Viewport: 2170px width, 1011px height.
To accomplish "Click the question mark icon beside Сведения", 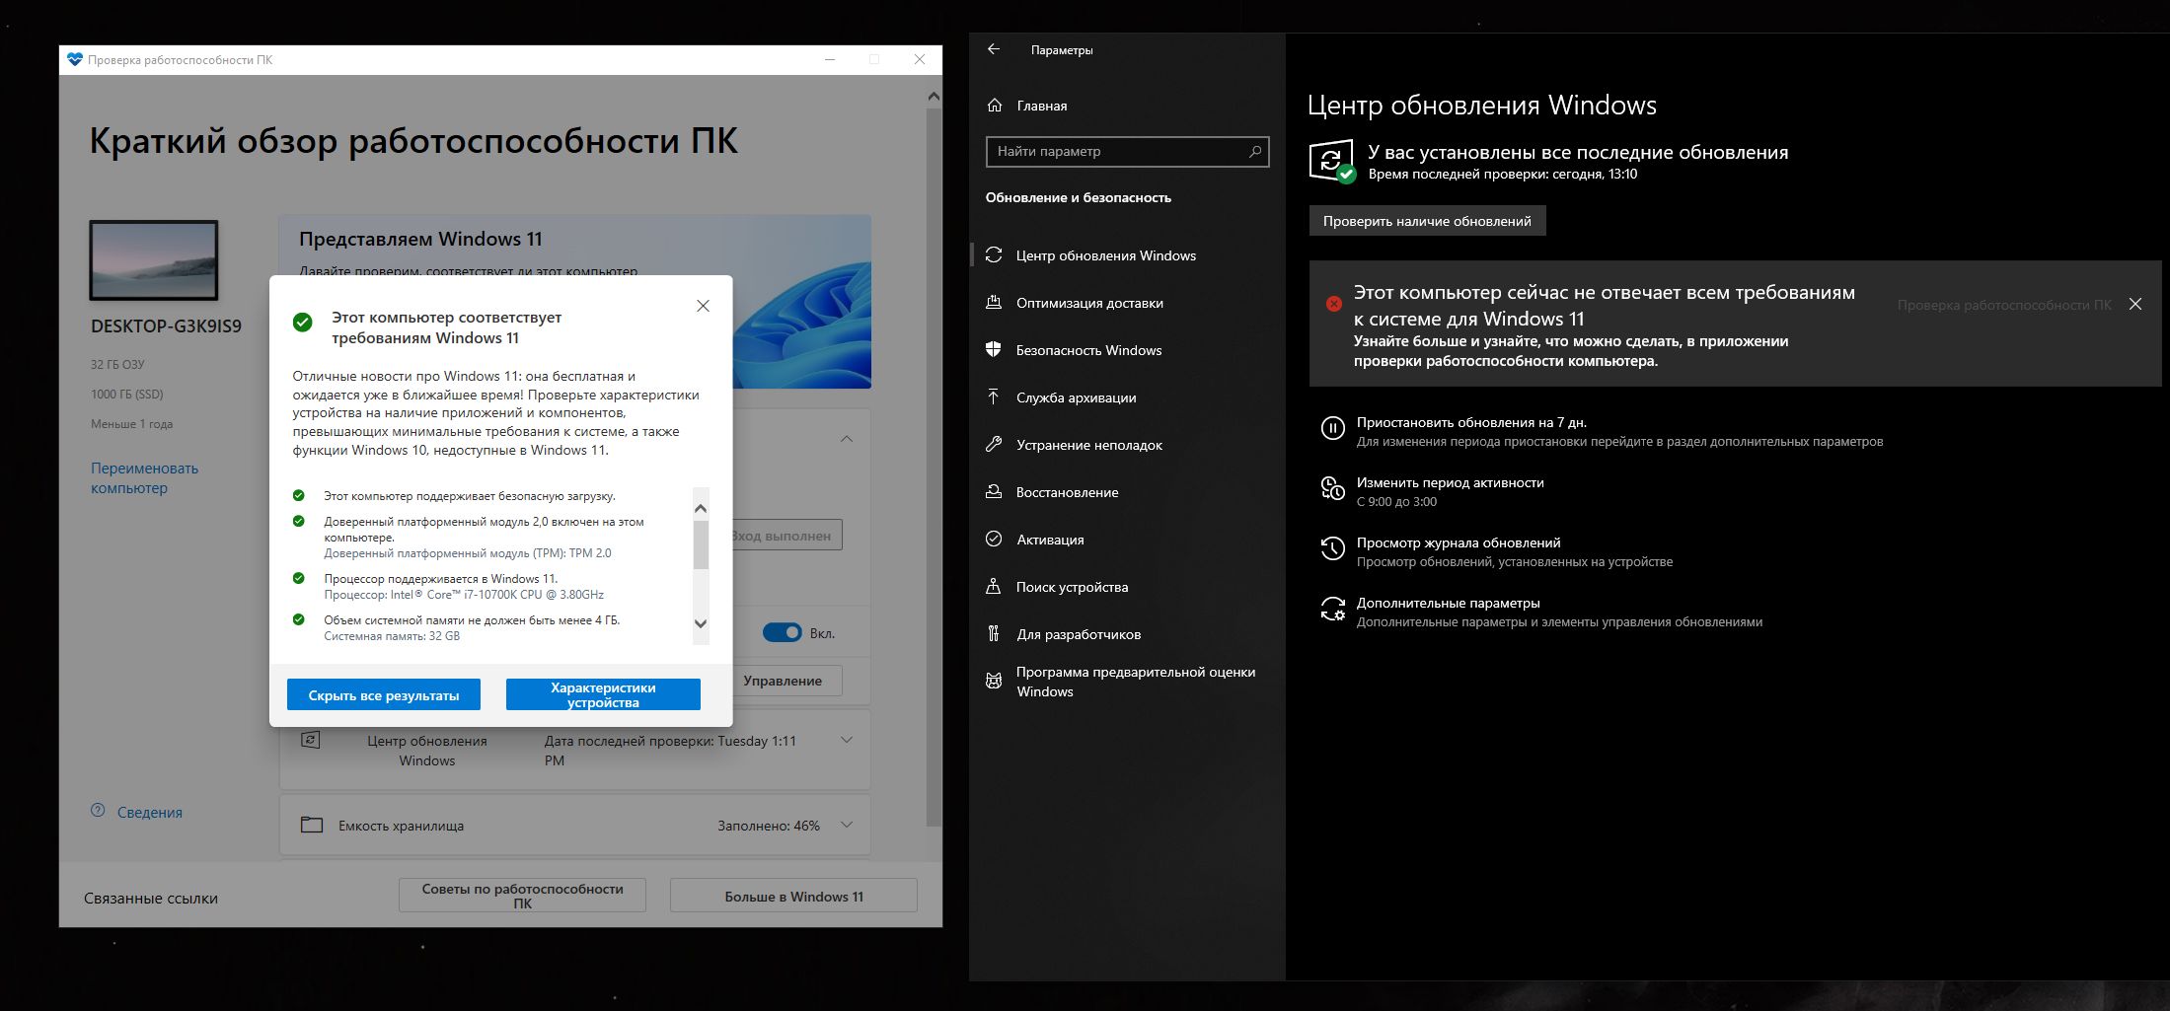I will pos(98,811).
